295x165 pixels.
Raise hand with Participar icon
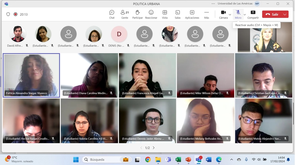pyautogui.click(x=137, y=14)
